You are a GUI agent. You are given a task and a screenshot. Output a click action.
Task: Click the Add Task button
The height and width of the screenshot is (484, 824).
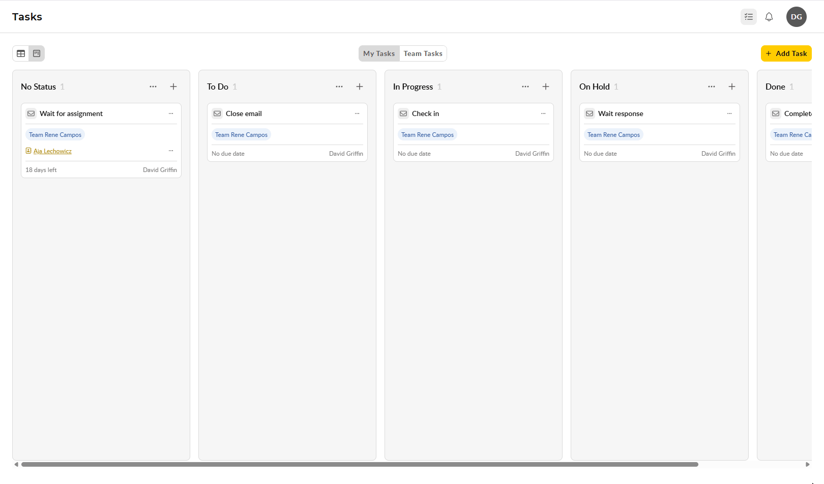[x=786, y=53]
